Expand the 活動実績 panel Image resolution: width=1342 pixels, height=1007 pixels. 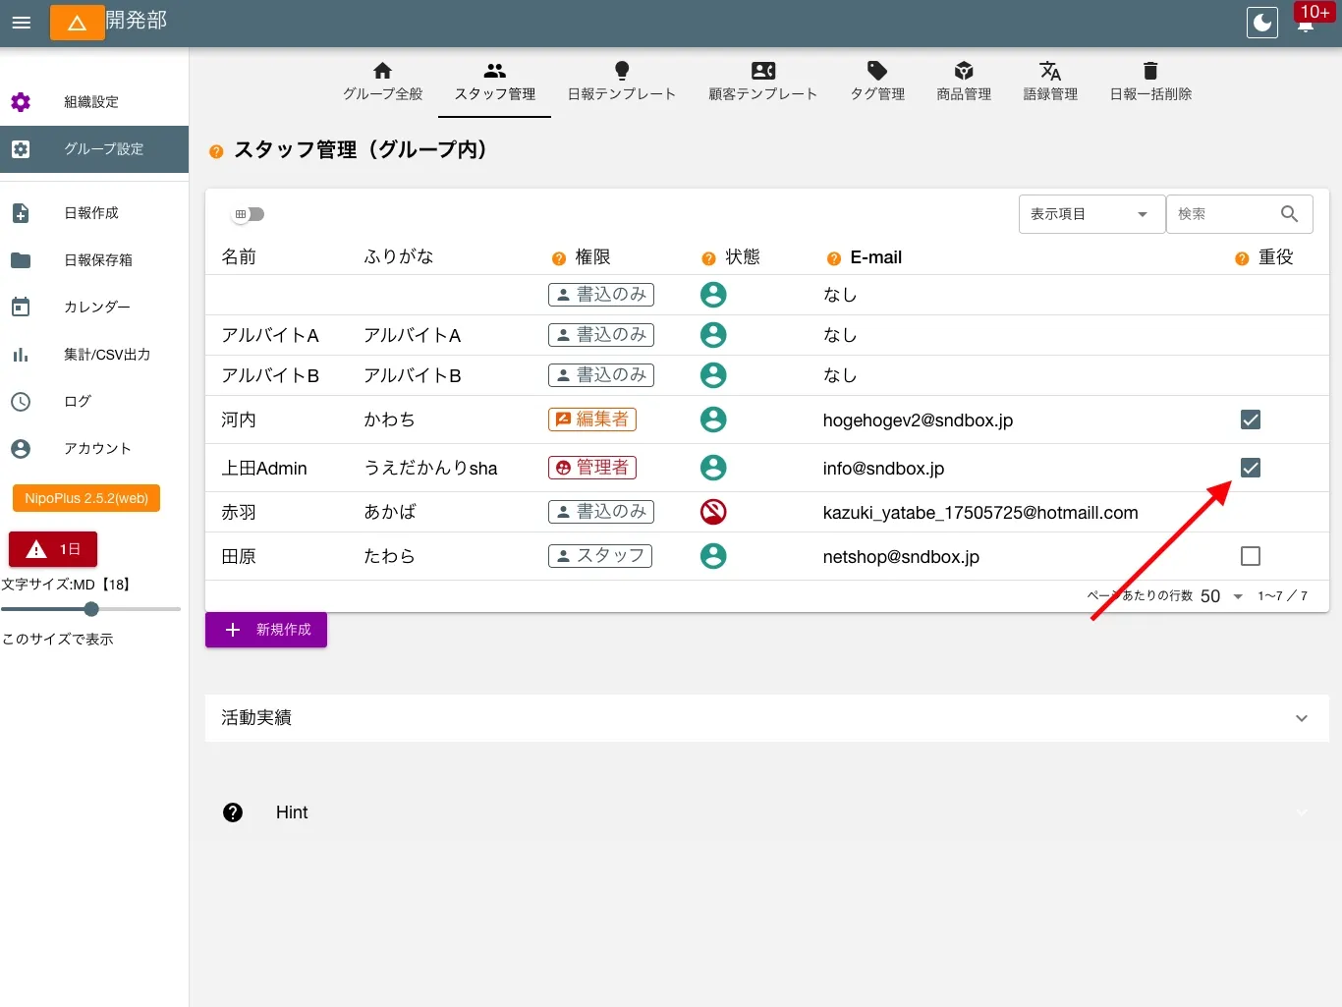pyautogui.click(x=767, y=718)
